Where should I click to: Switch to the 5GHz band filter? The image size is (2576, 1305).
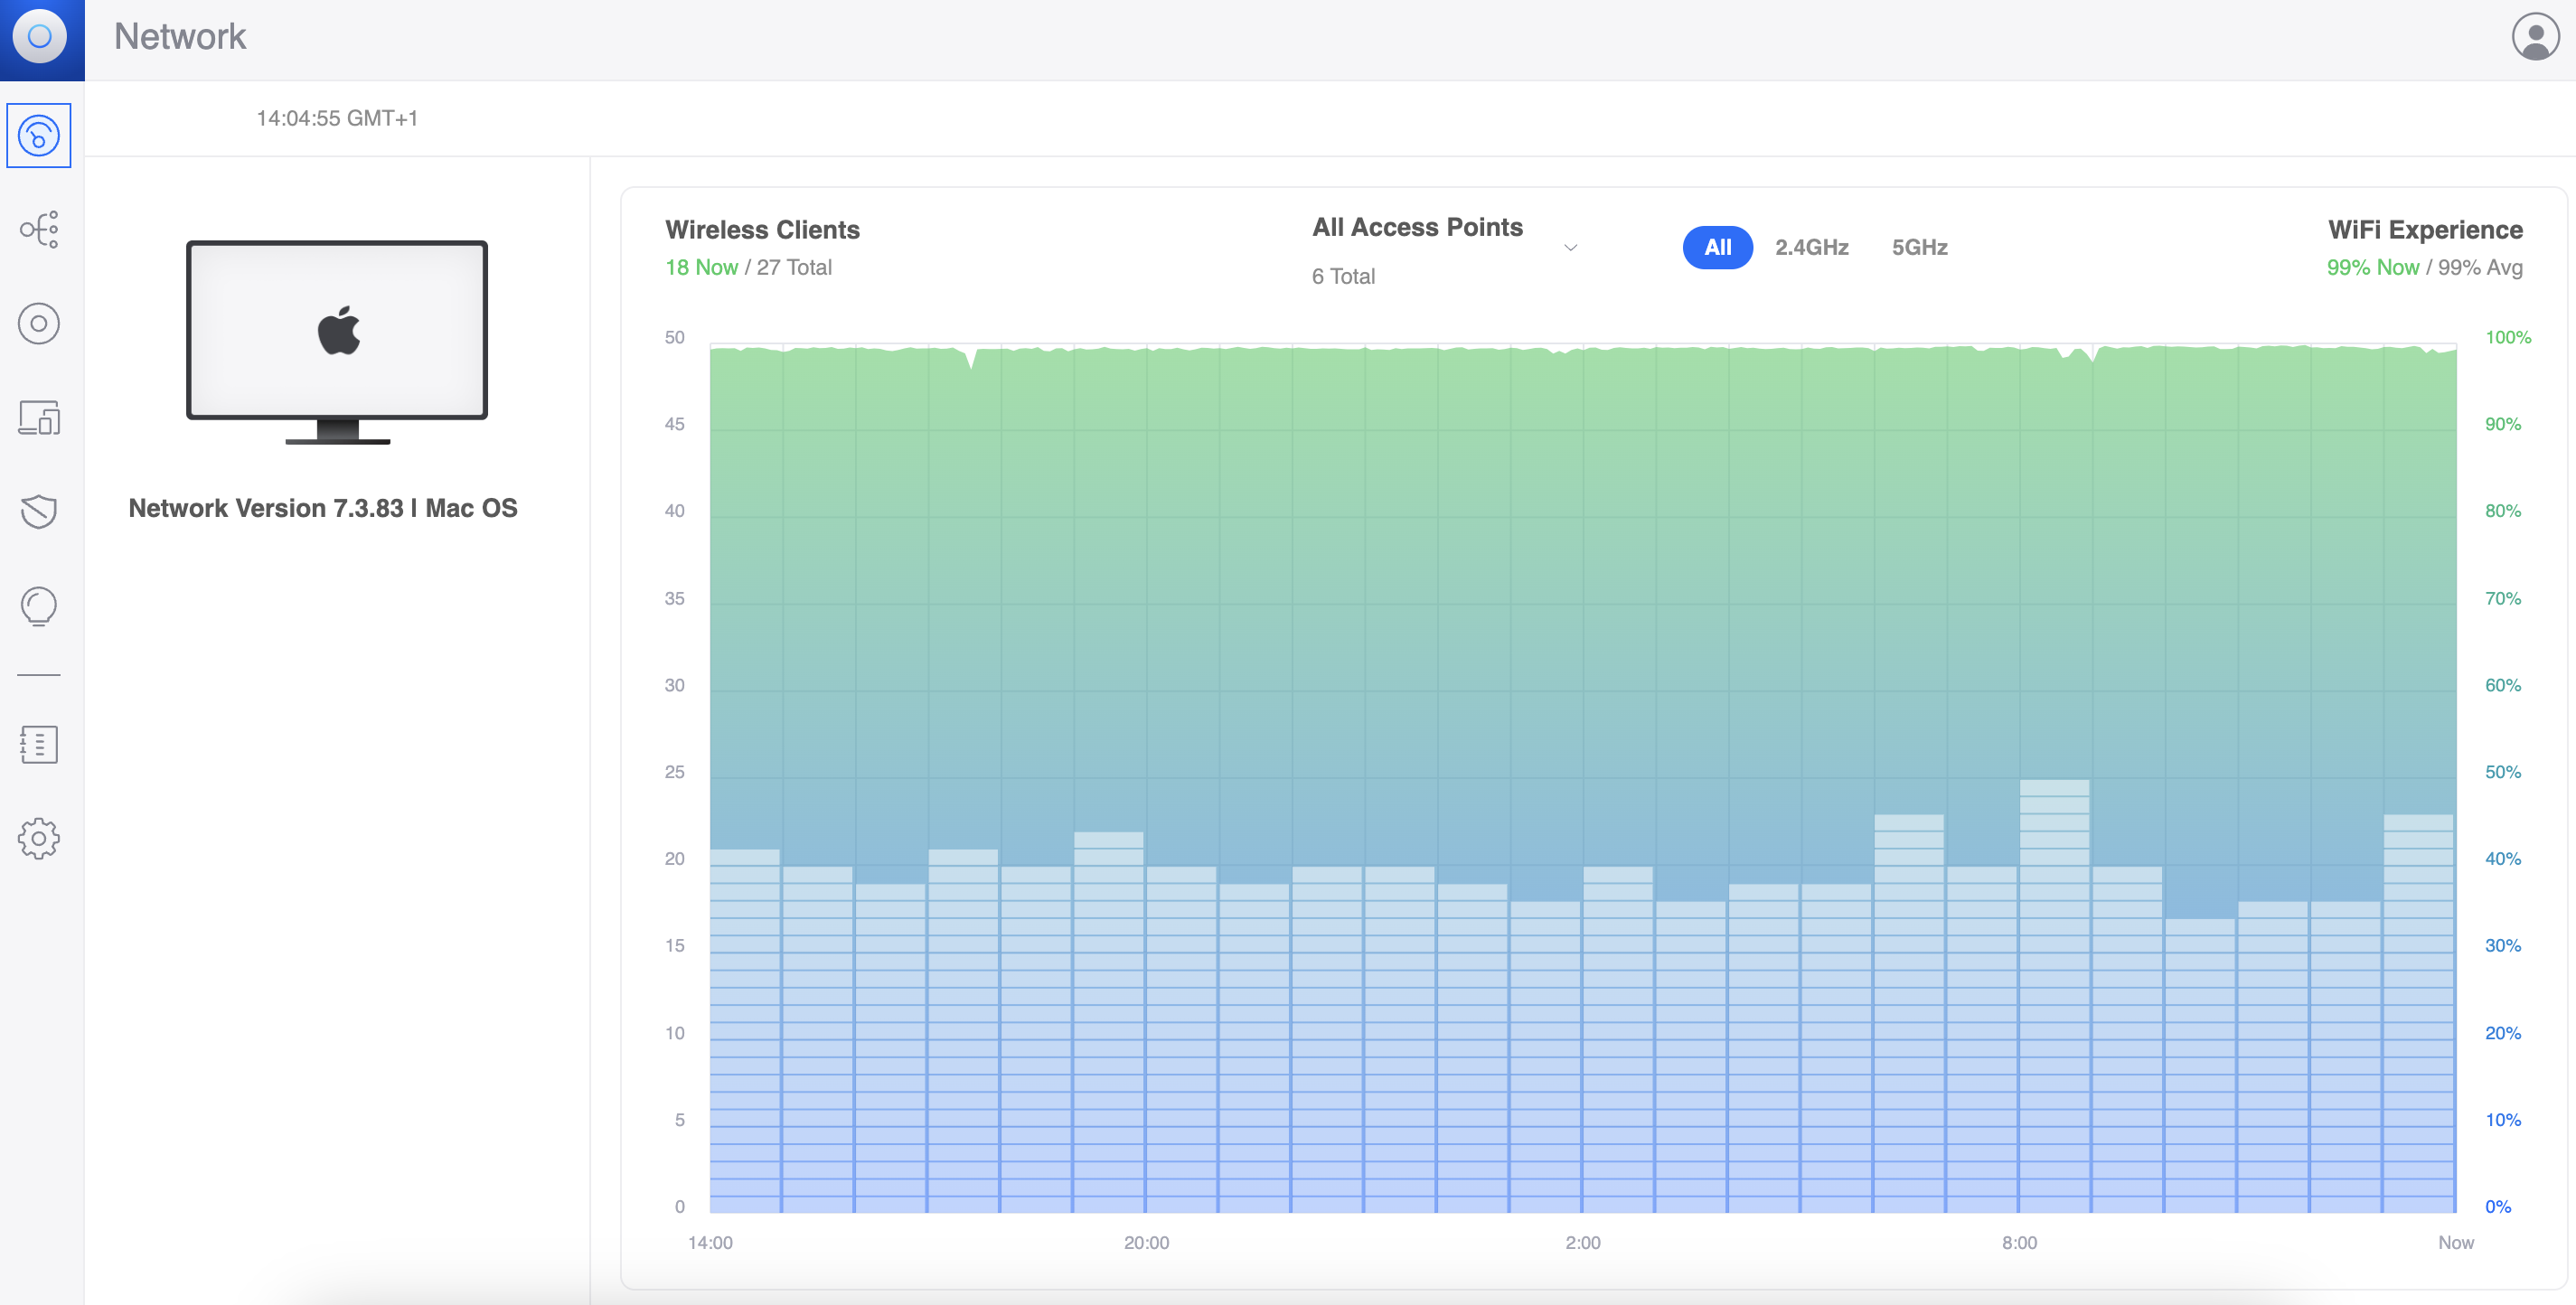click(1919, 247)
